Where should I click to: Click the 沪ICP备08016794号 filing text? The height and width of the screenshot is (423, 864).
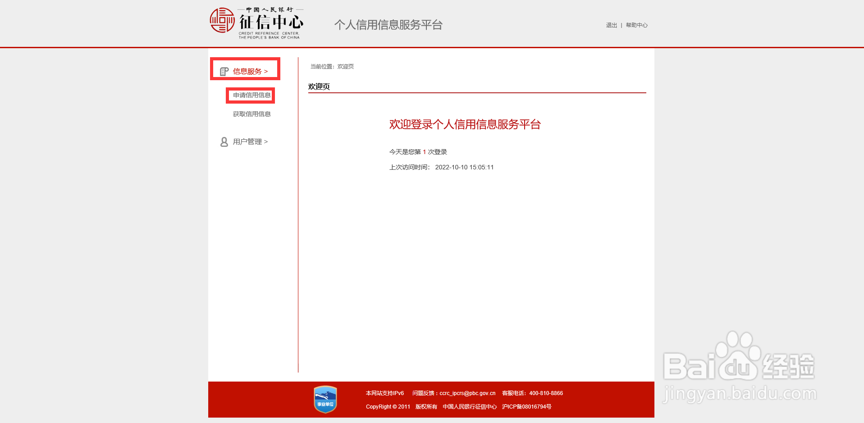point(526,406)
